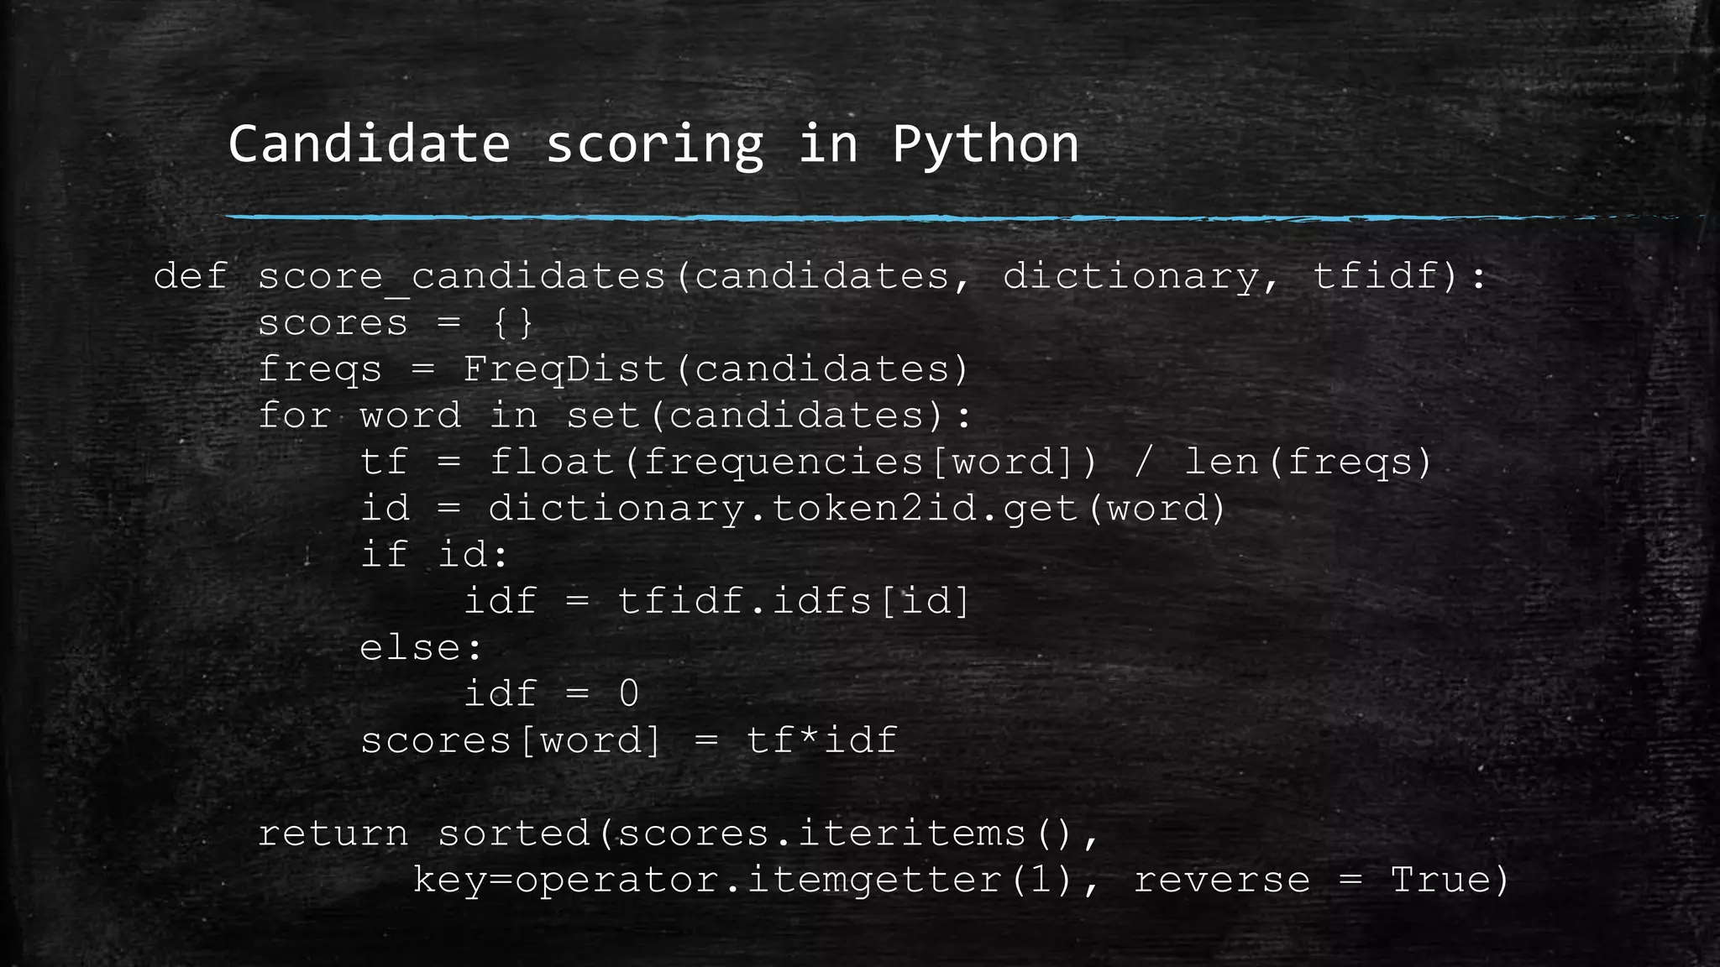Click the 'reverse = True)' text
The width and height of the screenshot is (1720, 967).
coord(1321,880)
